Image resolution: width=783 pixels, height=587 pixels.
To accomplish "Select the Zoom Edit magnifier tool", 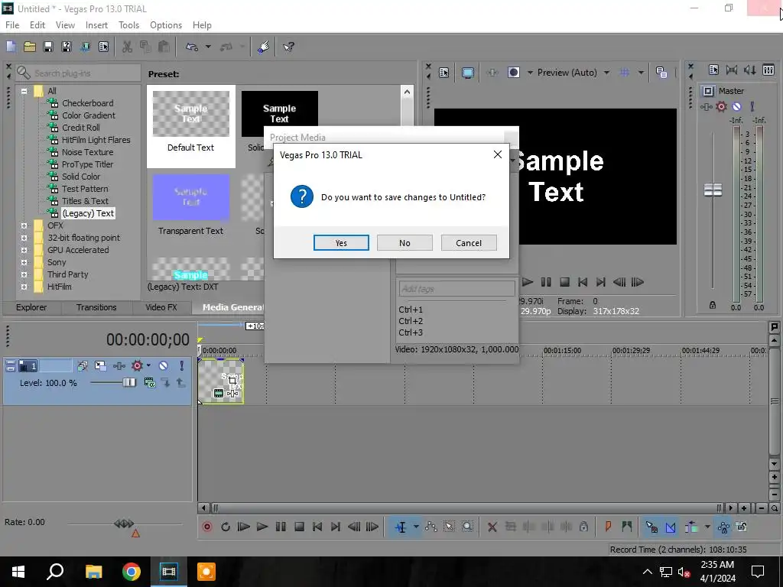I will tap(467, 527).
